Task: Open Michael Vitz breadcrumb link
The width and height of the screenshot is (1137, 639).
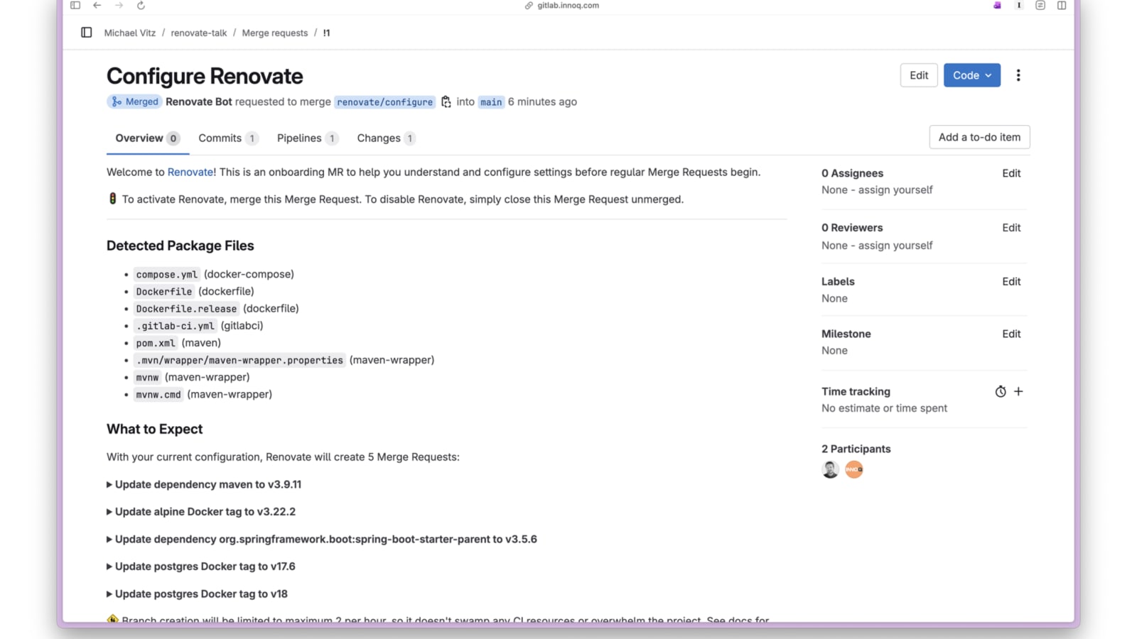Action: [x=130, y=33]
